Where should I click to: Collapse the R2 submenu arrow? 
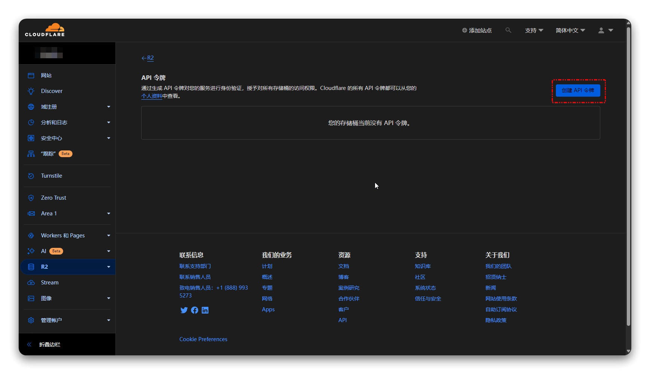click(109, 267)
